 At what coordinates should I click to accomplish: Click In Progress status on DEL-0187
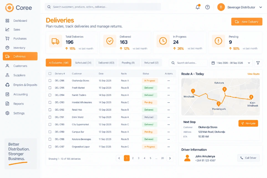(150, 147)
